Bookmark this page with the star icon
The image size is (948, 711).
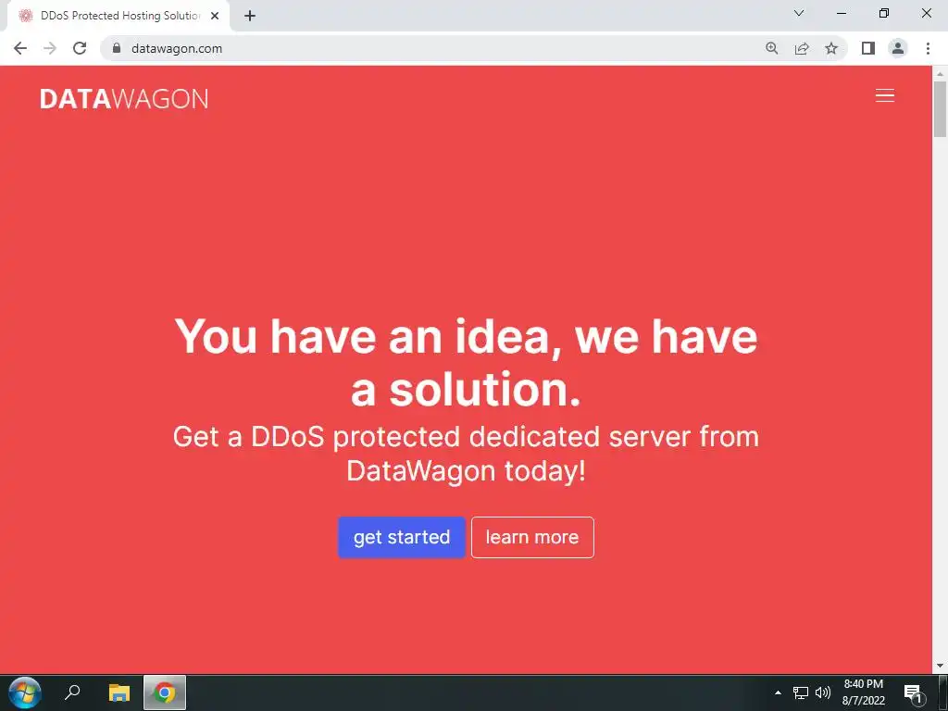tap(831, 48)
